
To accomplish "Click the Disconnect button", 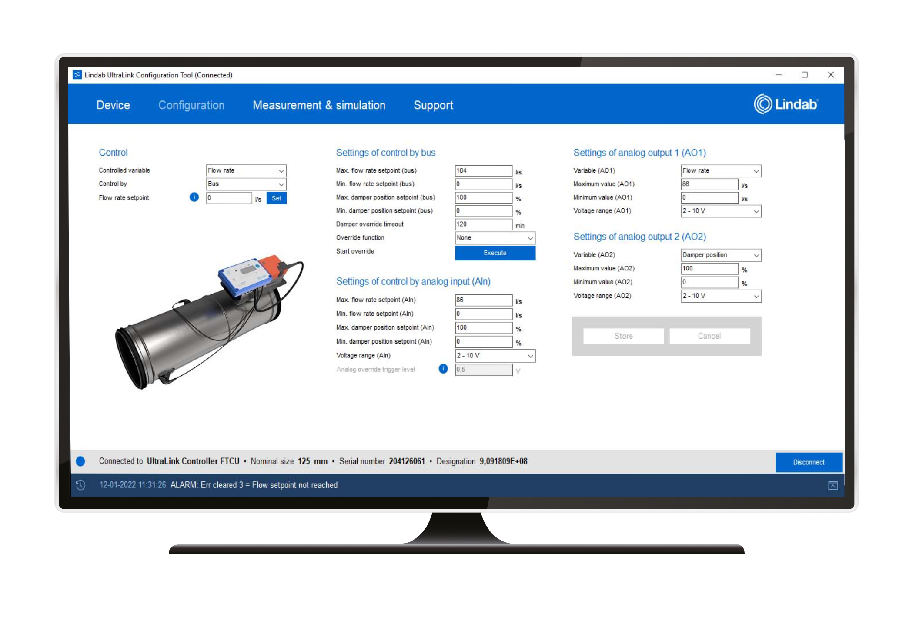I will point(809,462).
